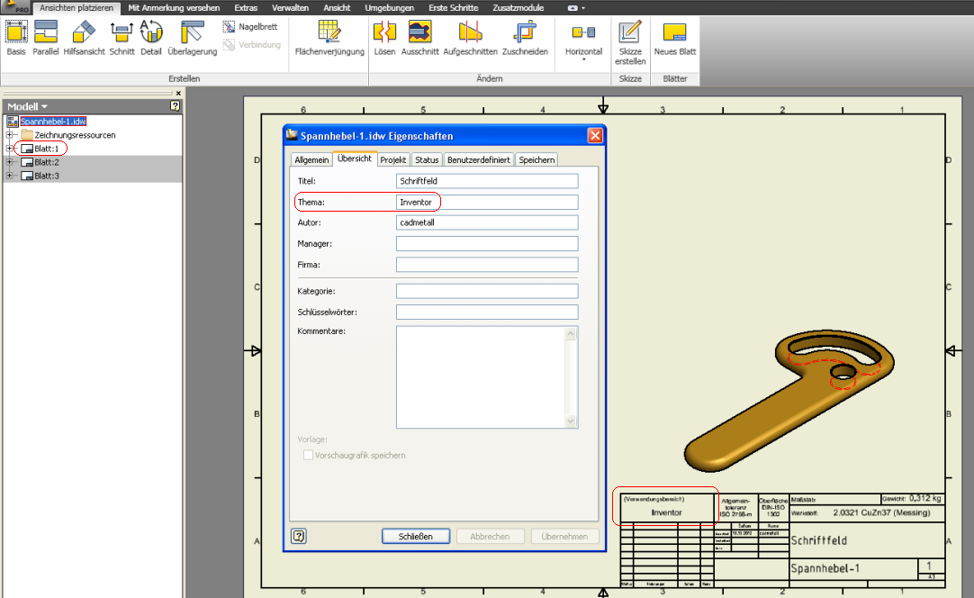Expand the Blatt:1 node

(9, 149)
